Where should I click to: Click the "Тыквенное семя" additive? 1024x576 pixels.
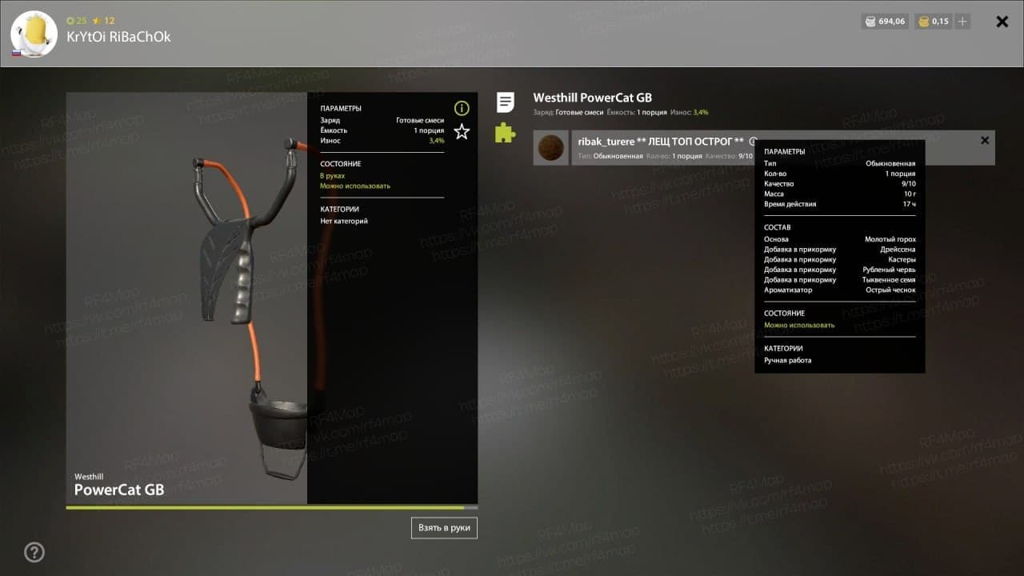pos(889,280)
